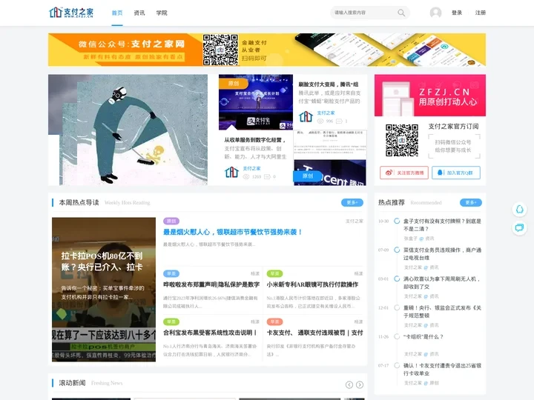Click the 注册 register link
The image size is (534, 400).
[x=481, y=13]
